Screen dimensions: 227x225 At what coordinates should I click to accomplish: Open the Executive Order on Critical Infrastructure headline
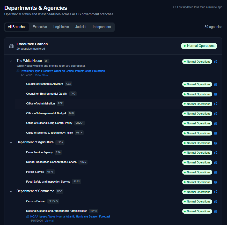tap(63, 71)
